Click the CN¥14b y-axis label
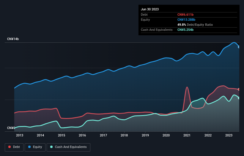244x156 pixels. [13, 39]
